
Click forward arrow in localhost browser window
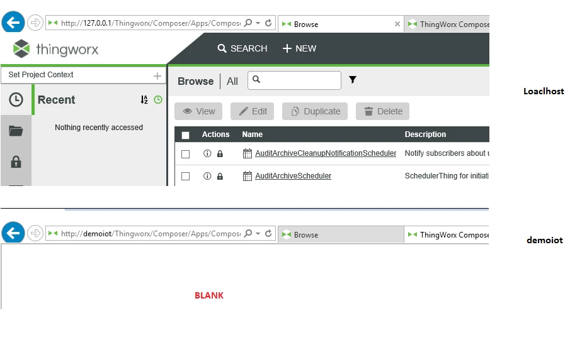coord(35,23)
